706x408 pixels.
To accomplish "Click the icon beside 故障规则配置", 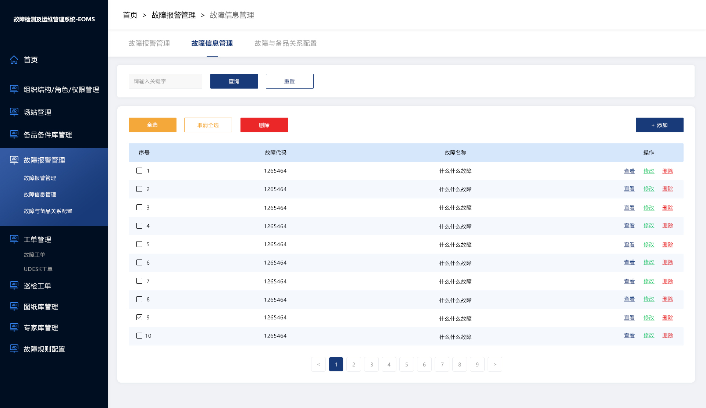I will (x=14, y=349).
